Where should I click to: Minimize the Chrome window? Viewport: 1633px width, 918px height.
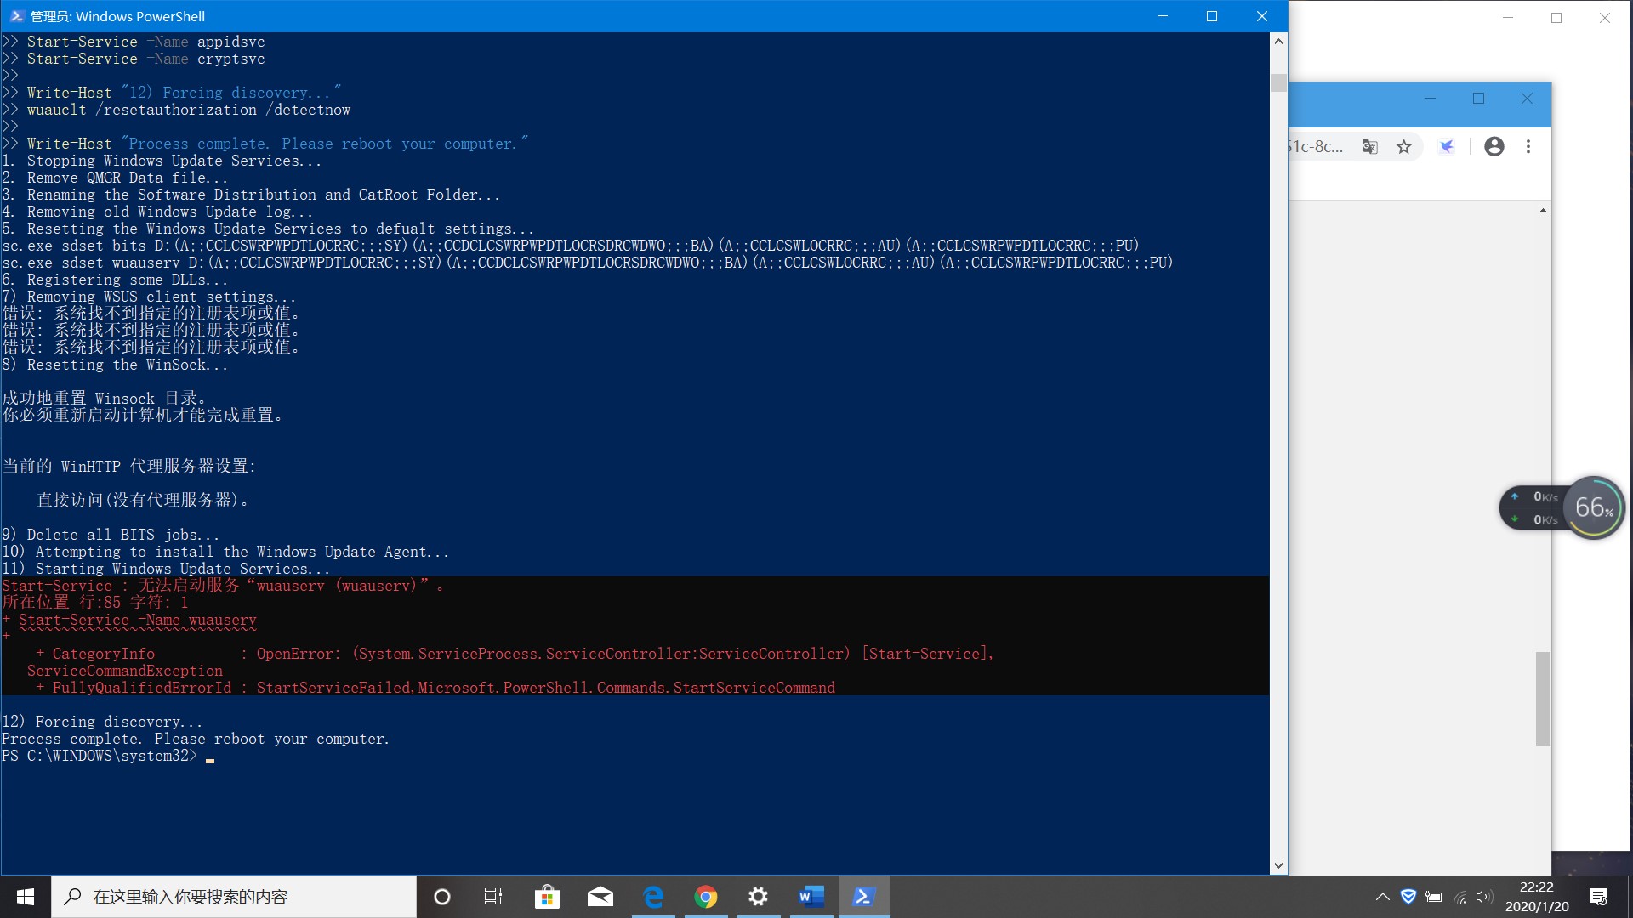click(x=1430, y=99)
